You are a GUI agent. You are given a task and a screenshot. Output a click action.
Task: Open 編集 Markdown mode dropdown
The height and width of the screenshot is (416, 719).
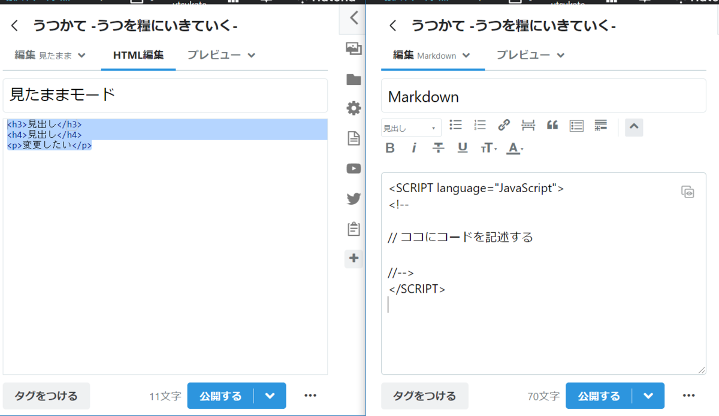(431, 55)
